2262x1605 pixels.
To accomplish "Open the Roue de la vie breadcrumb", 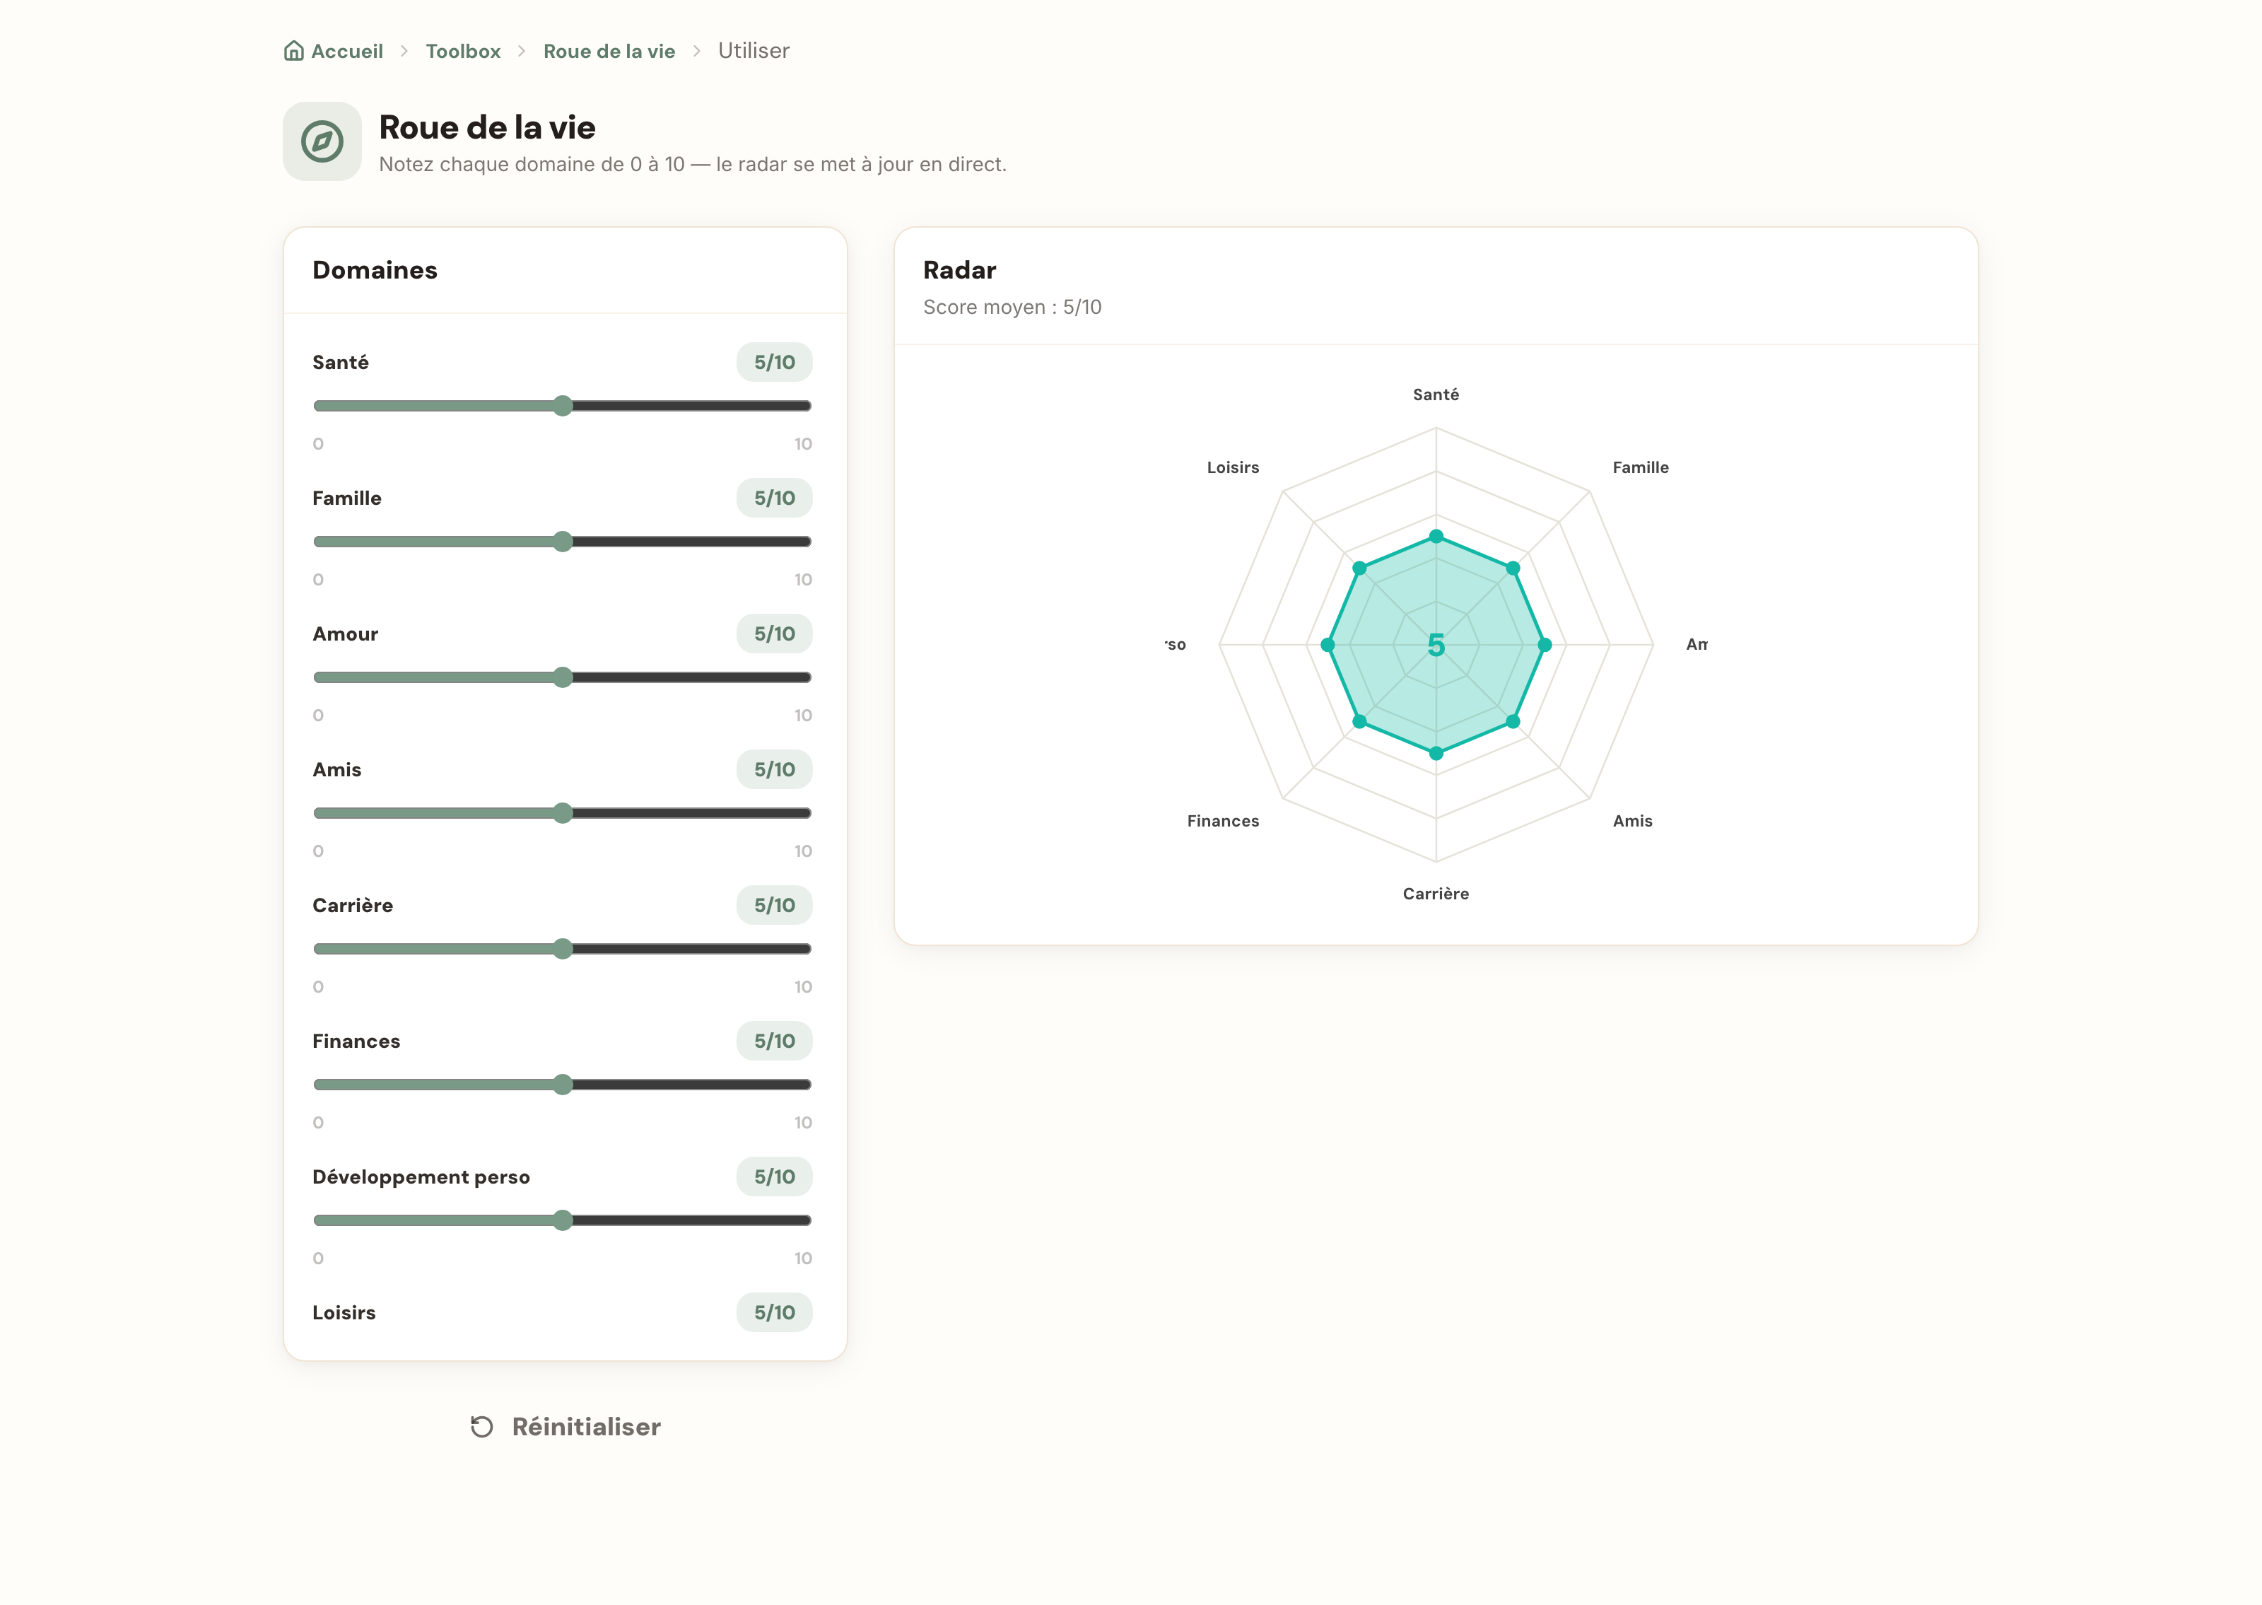I will coord(609,50).
